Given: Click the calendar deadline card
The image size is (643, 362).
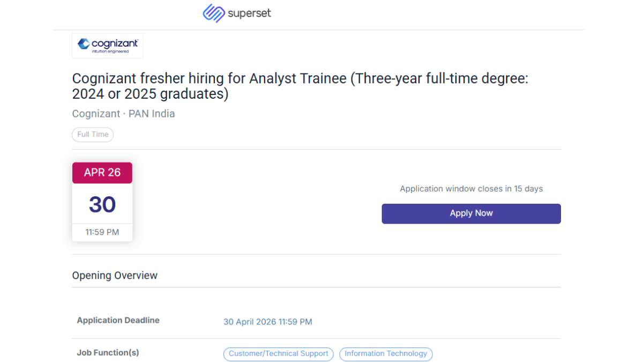Looking at the screenshot, I should pos(102,202).
